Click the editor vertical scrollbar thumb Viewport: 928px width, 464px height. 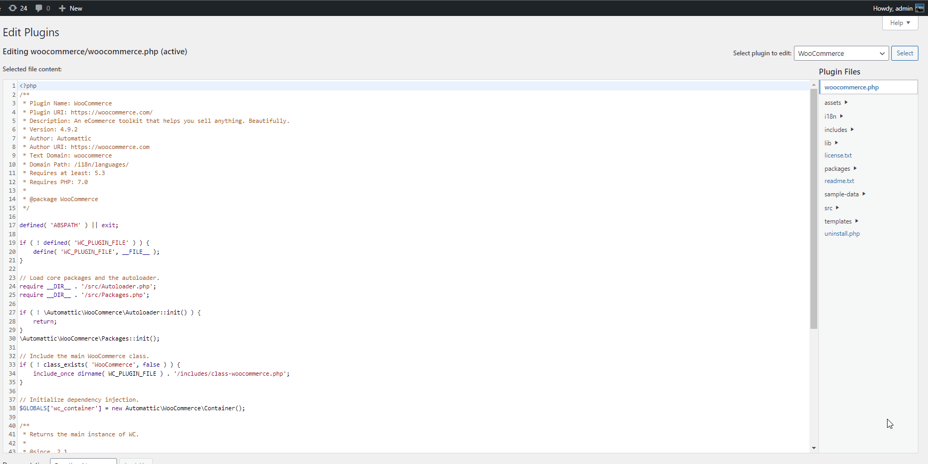(814, 209)
